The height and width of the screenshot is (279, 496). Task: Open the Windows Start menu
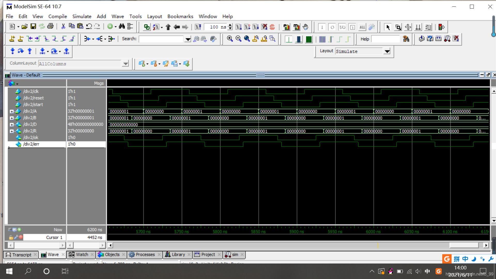click(x=9, y=271)
